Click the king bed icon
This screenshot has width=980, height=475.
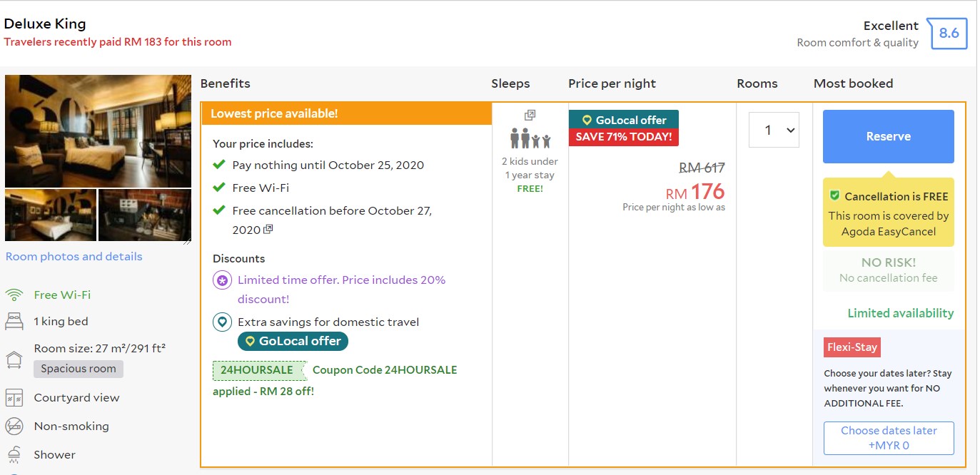click(14, 322)
